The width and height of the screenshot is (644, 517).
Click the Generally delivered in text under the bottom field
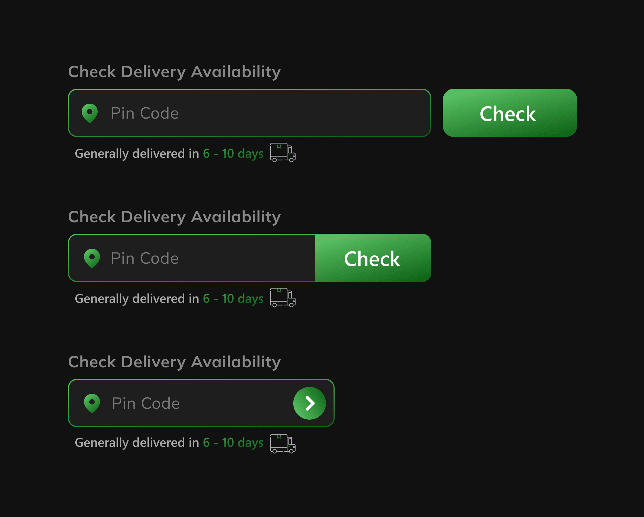point(137,442)
